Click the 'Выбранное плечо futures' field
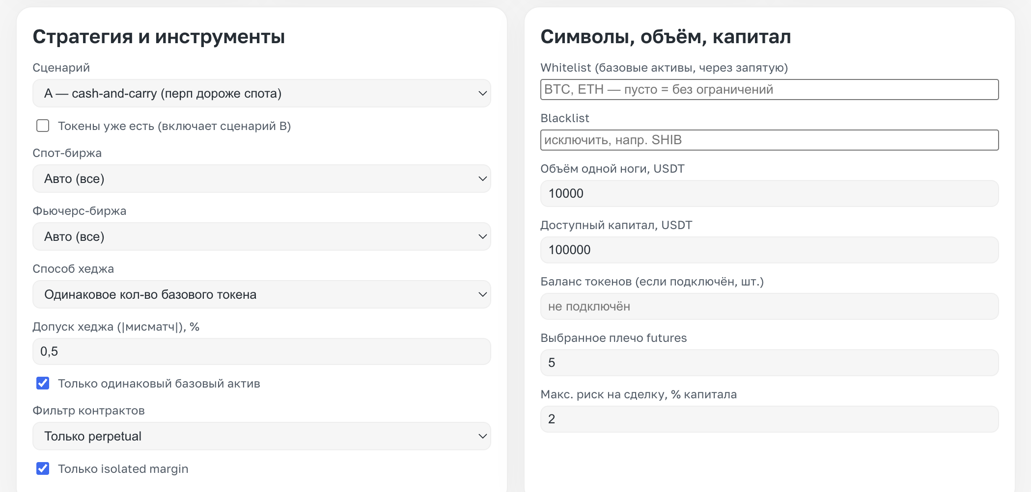This screenshot has width=1031, height=492. pyautogui.click(x=769, y=363)
